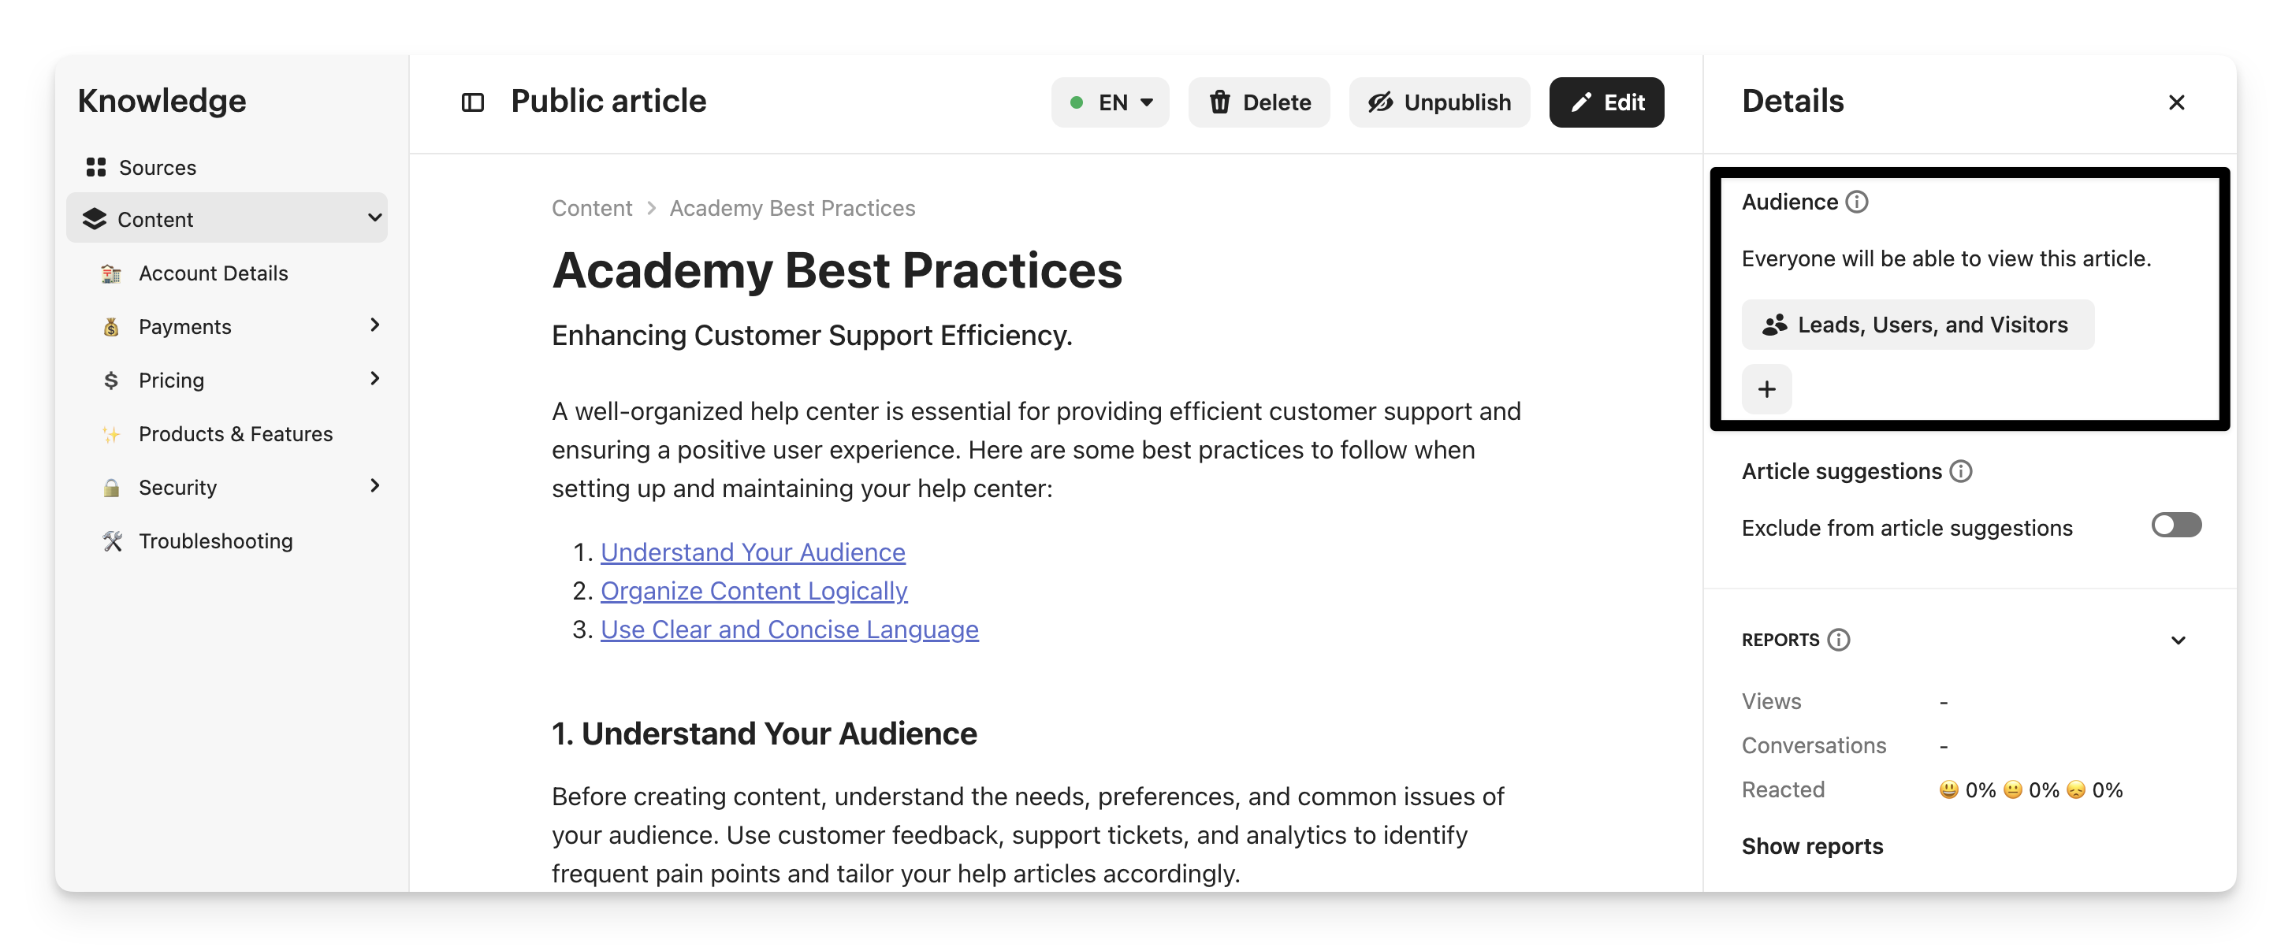This screenshot has width=2292, height=947.
Task: Open Sources from the grid icon
Action: coord(96,167)
